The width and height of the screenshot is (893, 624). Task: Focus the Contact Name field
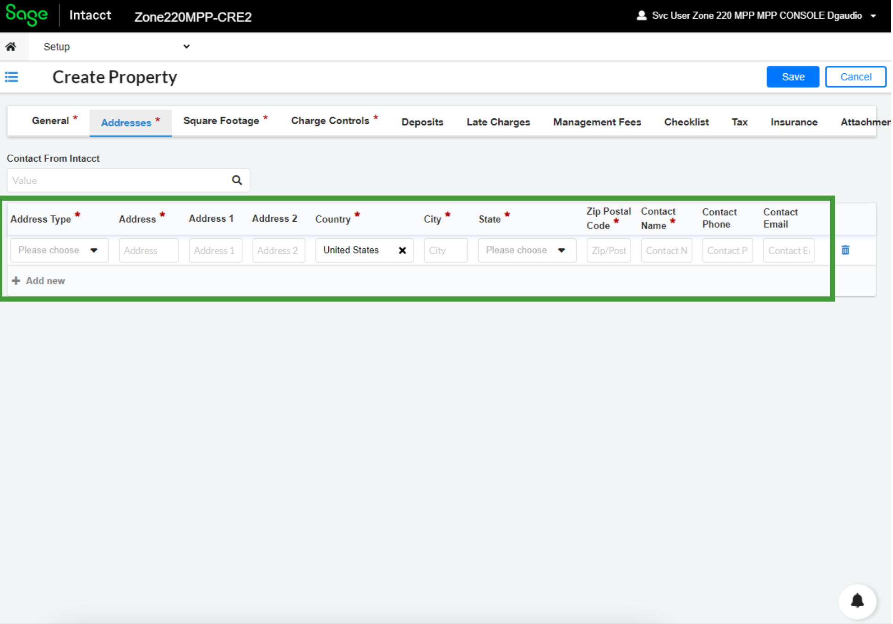point(666,251)
